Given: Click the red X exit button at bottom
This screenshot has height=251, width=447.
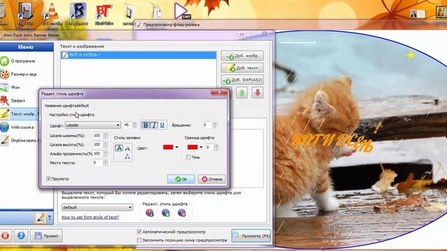Looking at the screenshot, I should click(5, 236).
